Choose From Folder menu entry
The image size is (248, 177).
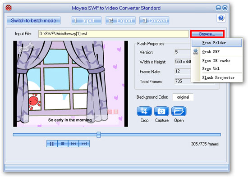tap(217, 43)
